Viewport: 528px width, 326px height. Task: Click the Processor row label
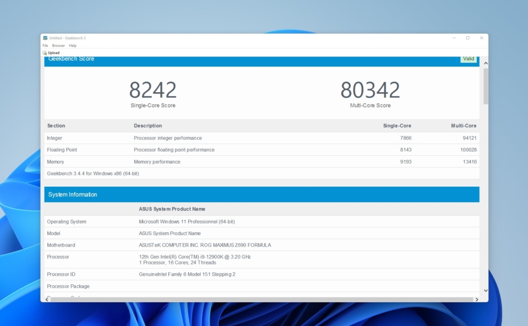(x=58, y=257)
